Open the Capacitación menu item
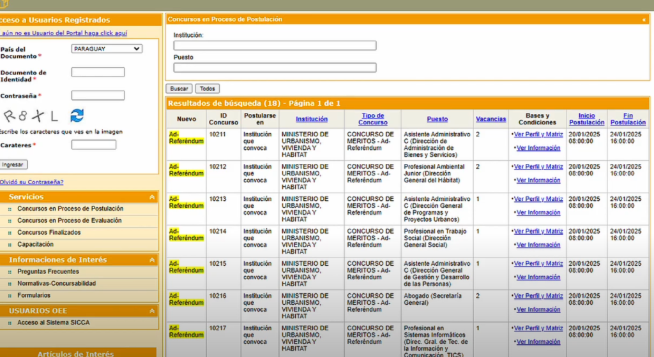Screen dimensions: 654x357 pyautogui.click(x=36, y=244)
